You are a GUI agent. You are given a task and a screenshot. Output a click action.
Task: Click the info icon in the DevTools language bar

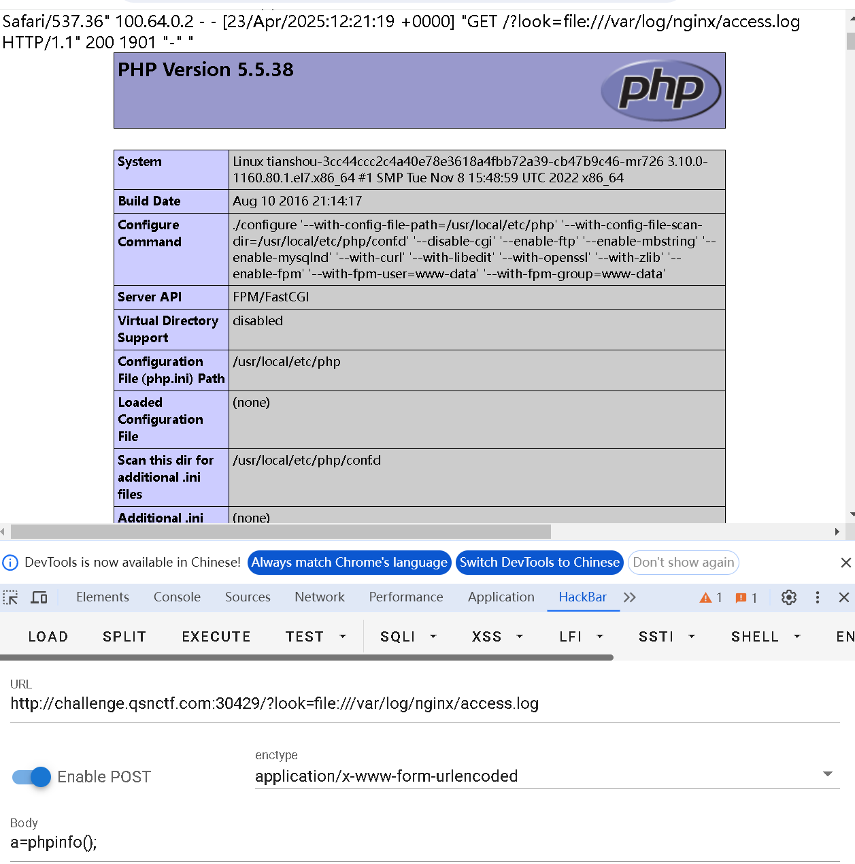(10, 563)
